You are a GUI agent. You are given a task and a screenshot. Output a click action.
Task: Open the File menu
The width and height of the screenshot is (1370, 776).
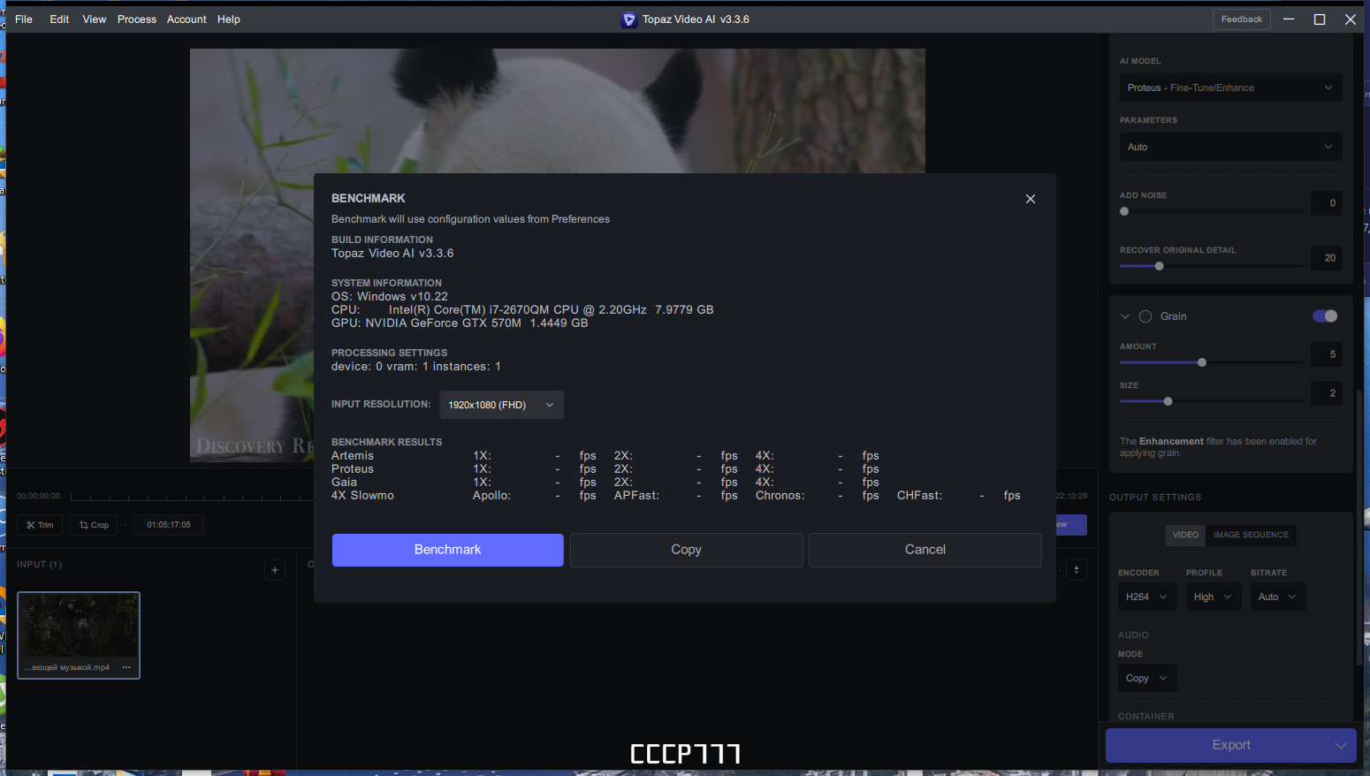click(24, 19)
